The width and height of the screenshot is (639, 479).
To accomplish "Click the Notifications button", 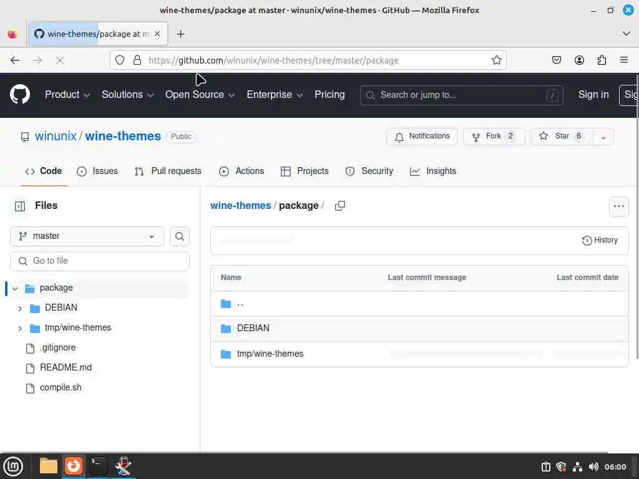I will [422, 137].
